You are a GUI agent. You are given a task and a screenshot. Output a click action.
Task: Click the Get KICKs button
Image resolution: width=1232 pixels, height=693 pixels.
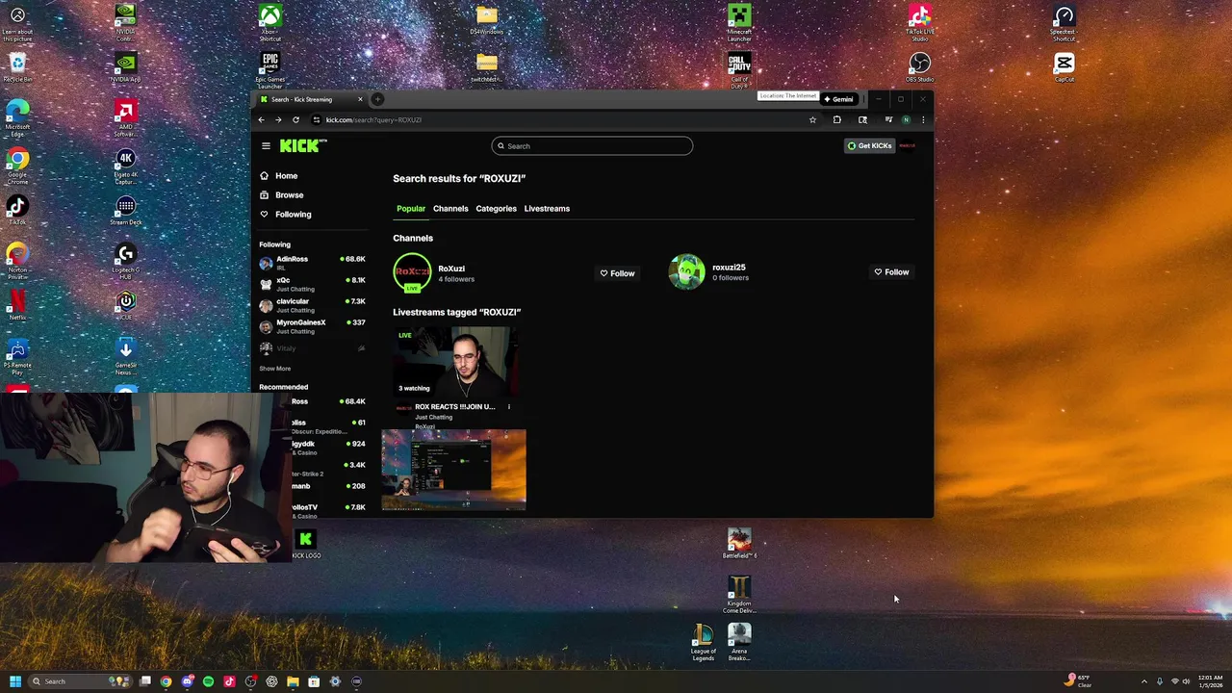click(869, 146)
